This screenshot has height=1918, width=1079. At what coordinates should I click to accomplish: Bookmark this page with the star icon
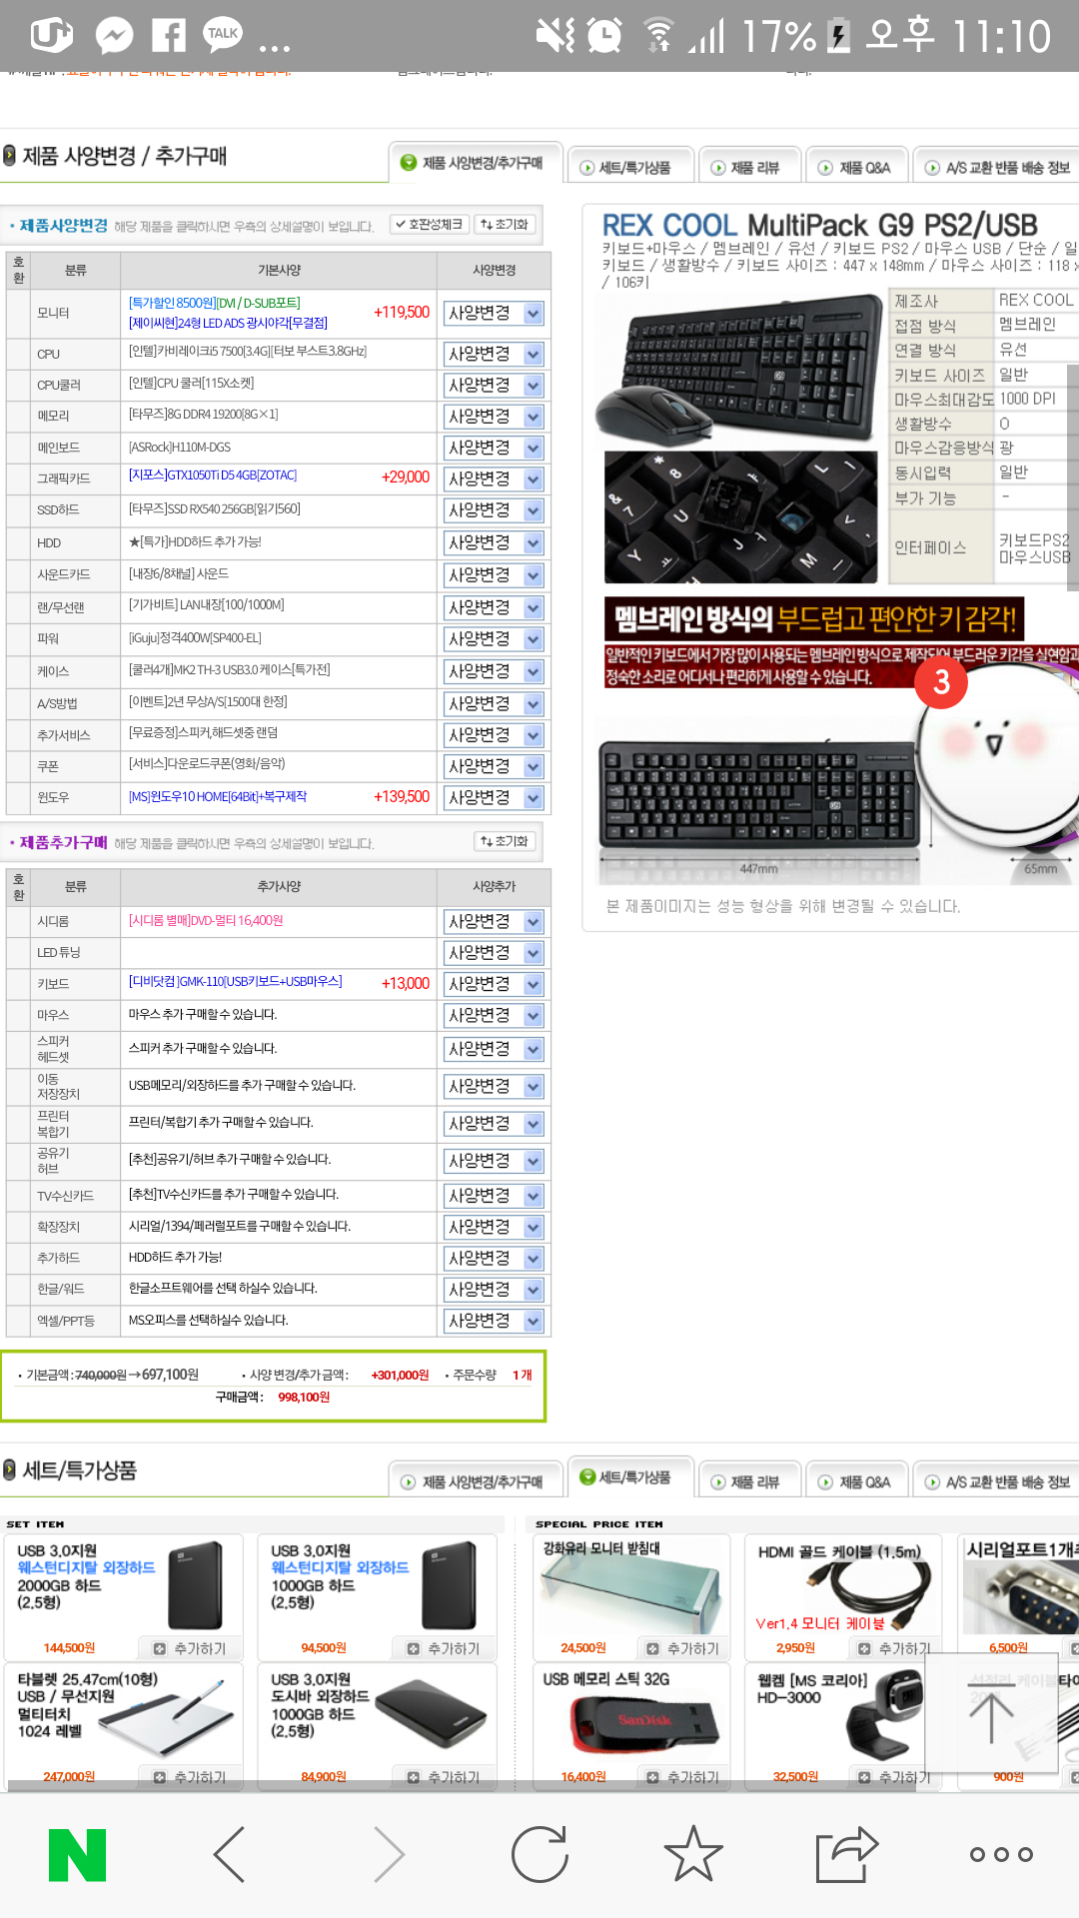pos(693,1854)
